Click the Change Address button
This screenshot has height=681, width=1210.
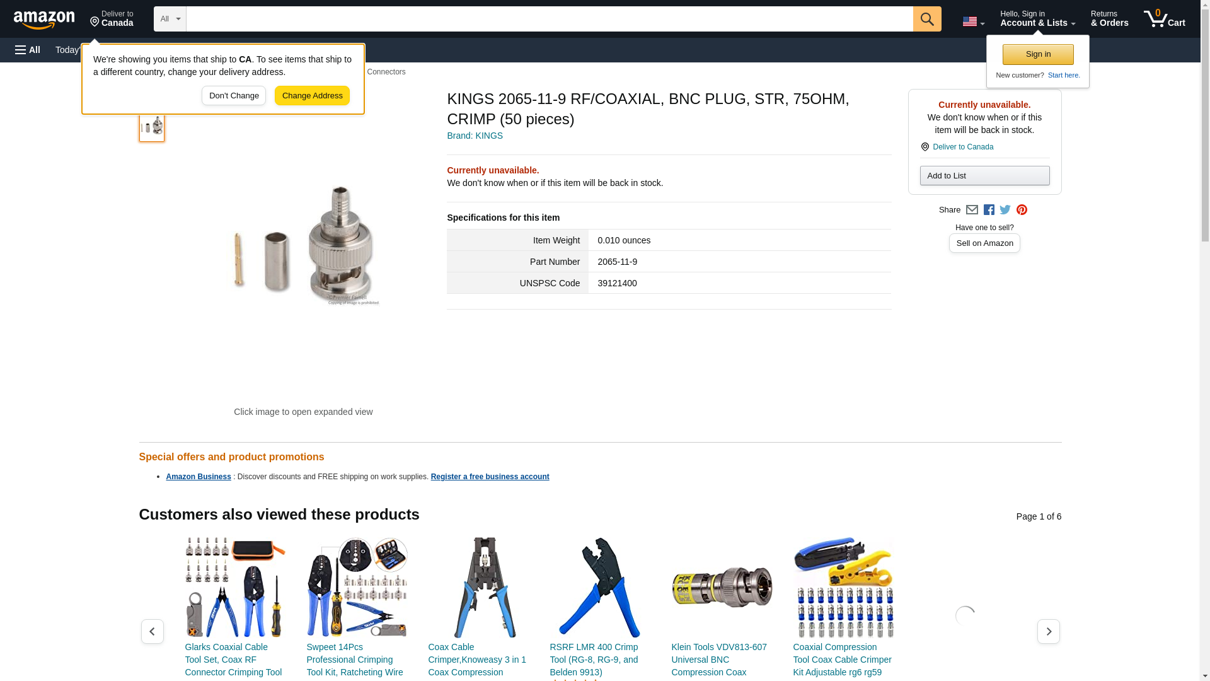tap(312, 96)
